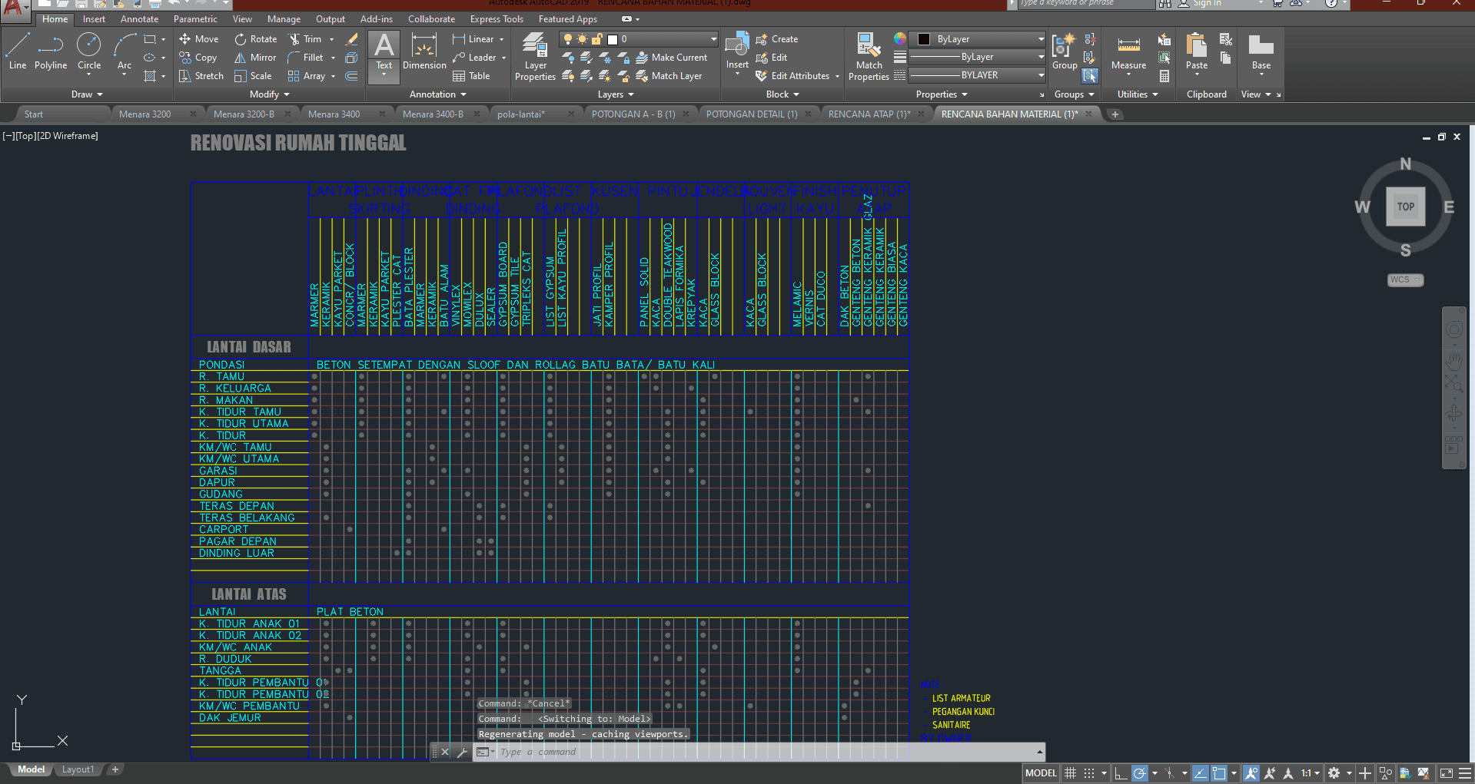Switch to the Annotate ribbon tab
Screen dimensions: 1475x784
tap(139, 19)
